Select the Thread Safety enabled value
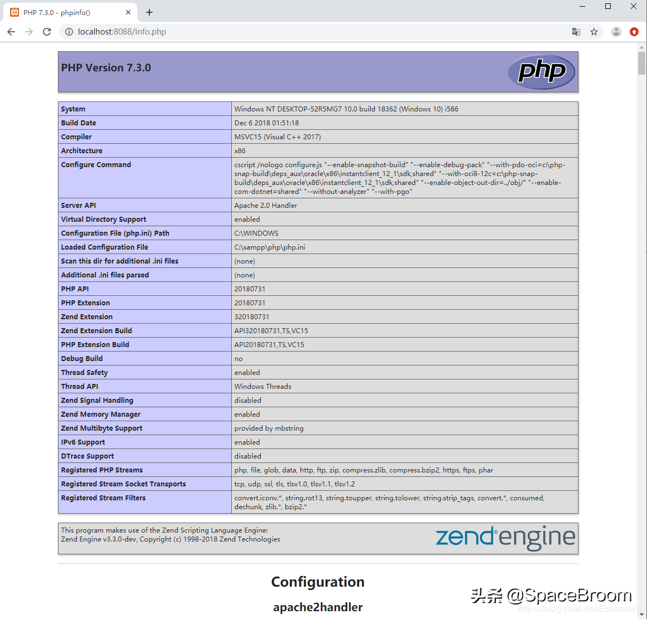Image resolution: width=647 pixels, height=619 pixels. point(247,372)
